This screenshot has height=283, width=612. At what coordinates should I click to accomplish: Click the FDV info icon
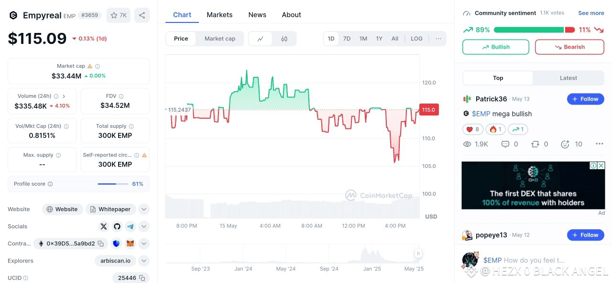pyautogui.click(x=121, y=96)
